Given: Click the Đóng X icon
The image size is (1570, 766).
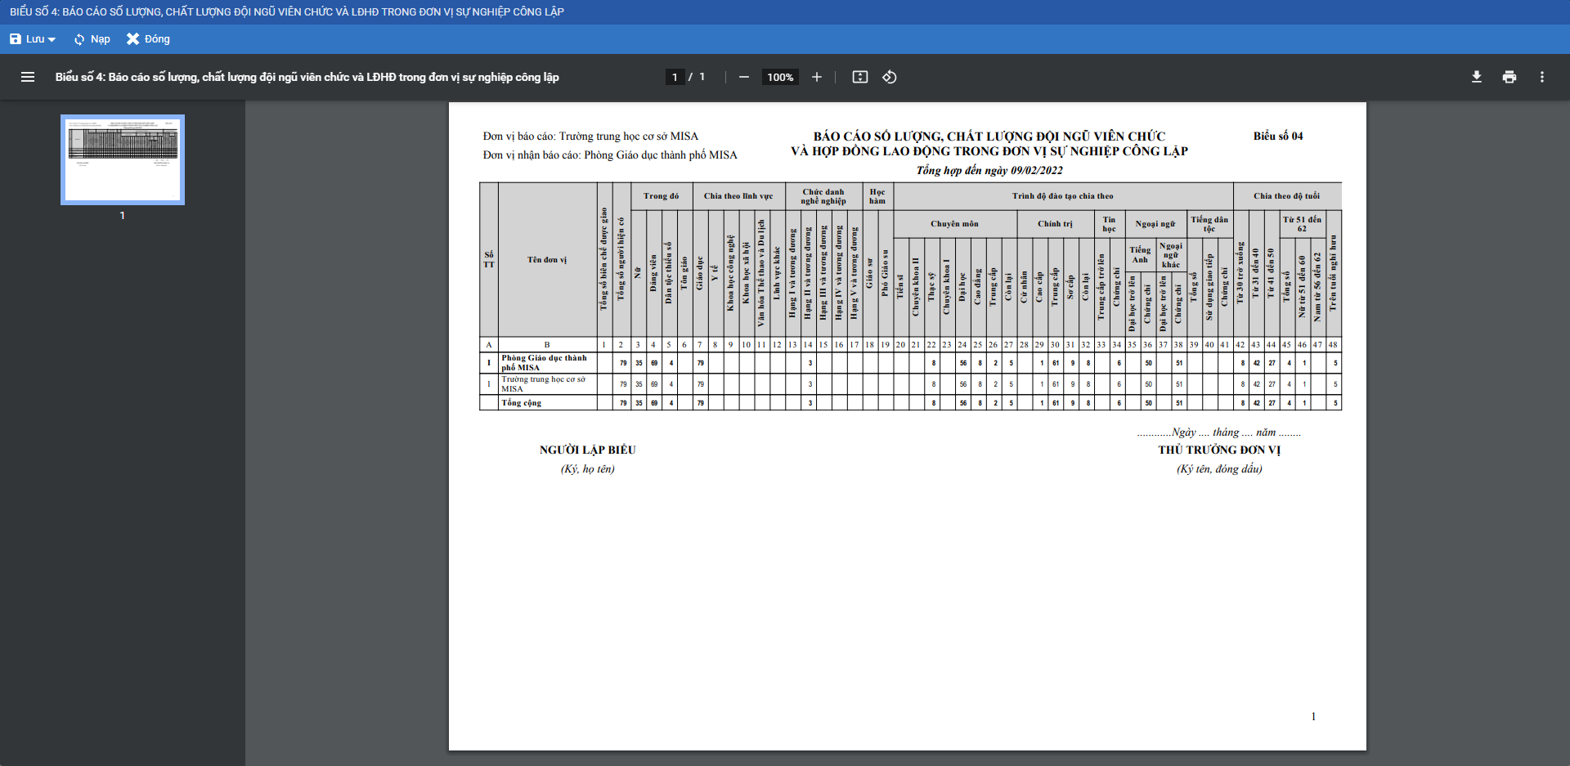Looking at the screenshot, I should click(x=132, y=39).
